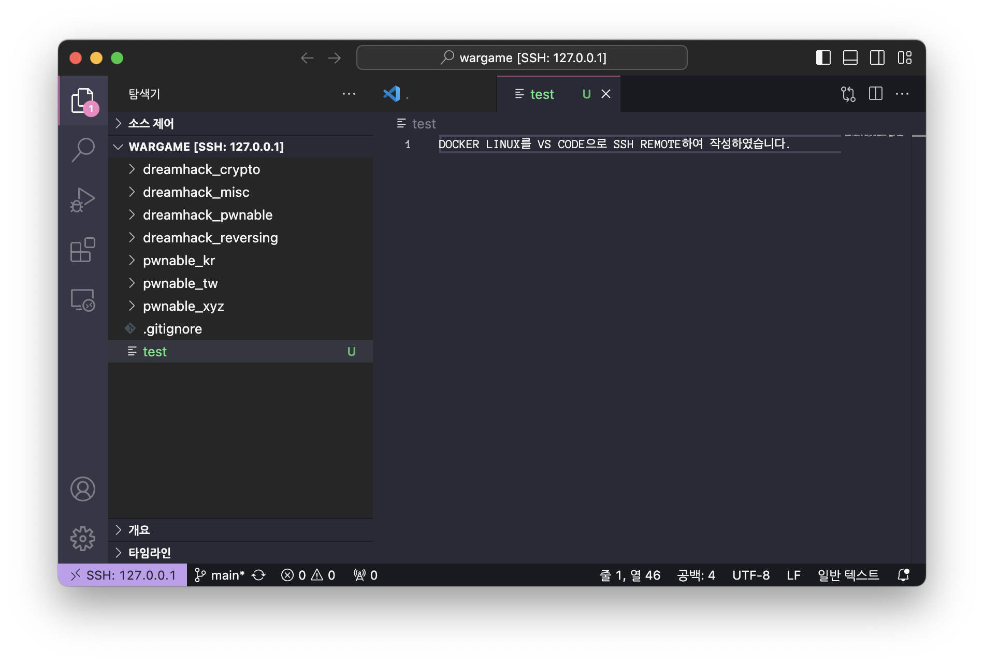Viewport: 984px width, 663px height.
Task: Expand the dreamhack_misc folder
Action: point(240,192)
